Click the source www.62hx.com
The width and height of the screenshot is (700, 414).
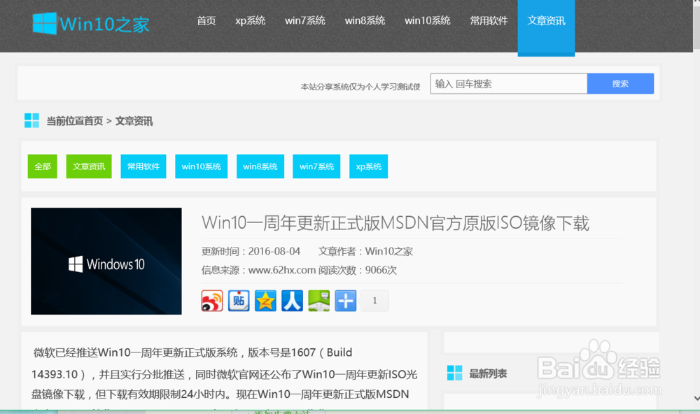281,270
